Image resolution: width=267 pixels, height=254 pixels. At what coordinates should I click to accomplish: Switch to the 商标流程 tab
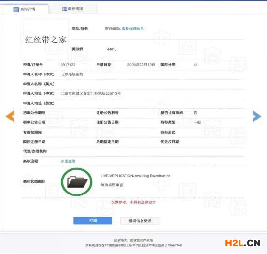[x=73, y=9]
